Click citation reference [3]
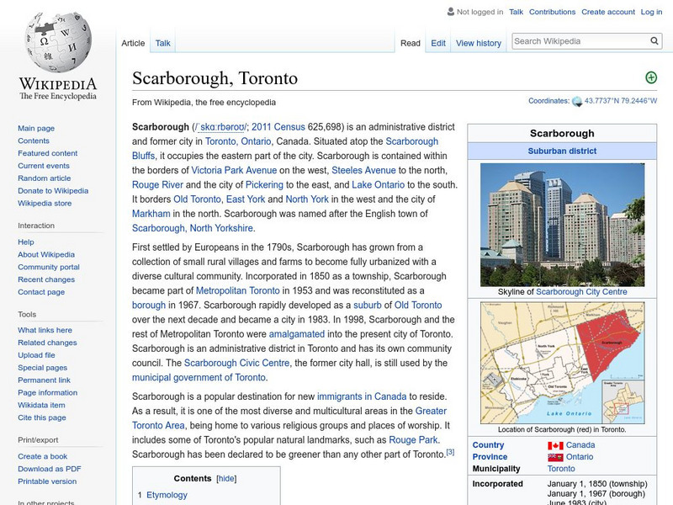This screenshot has width=673, height=505. click(x=450, y=452)
